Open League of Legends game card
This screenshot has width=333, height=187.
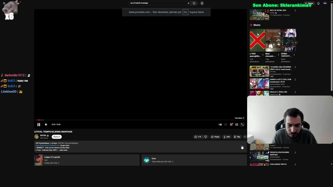(x=87, y=160)
